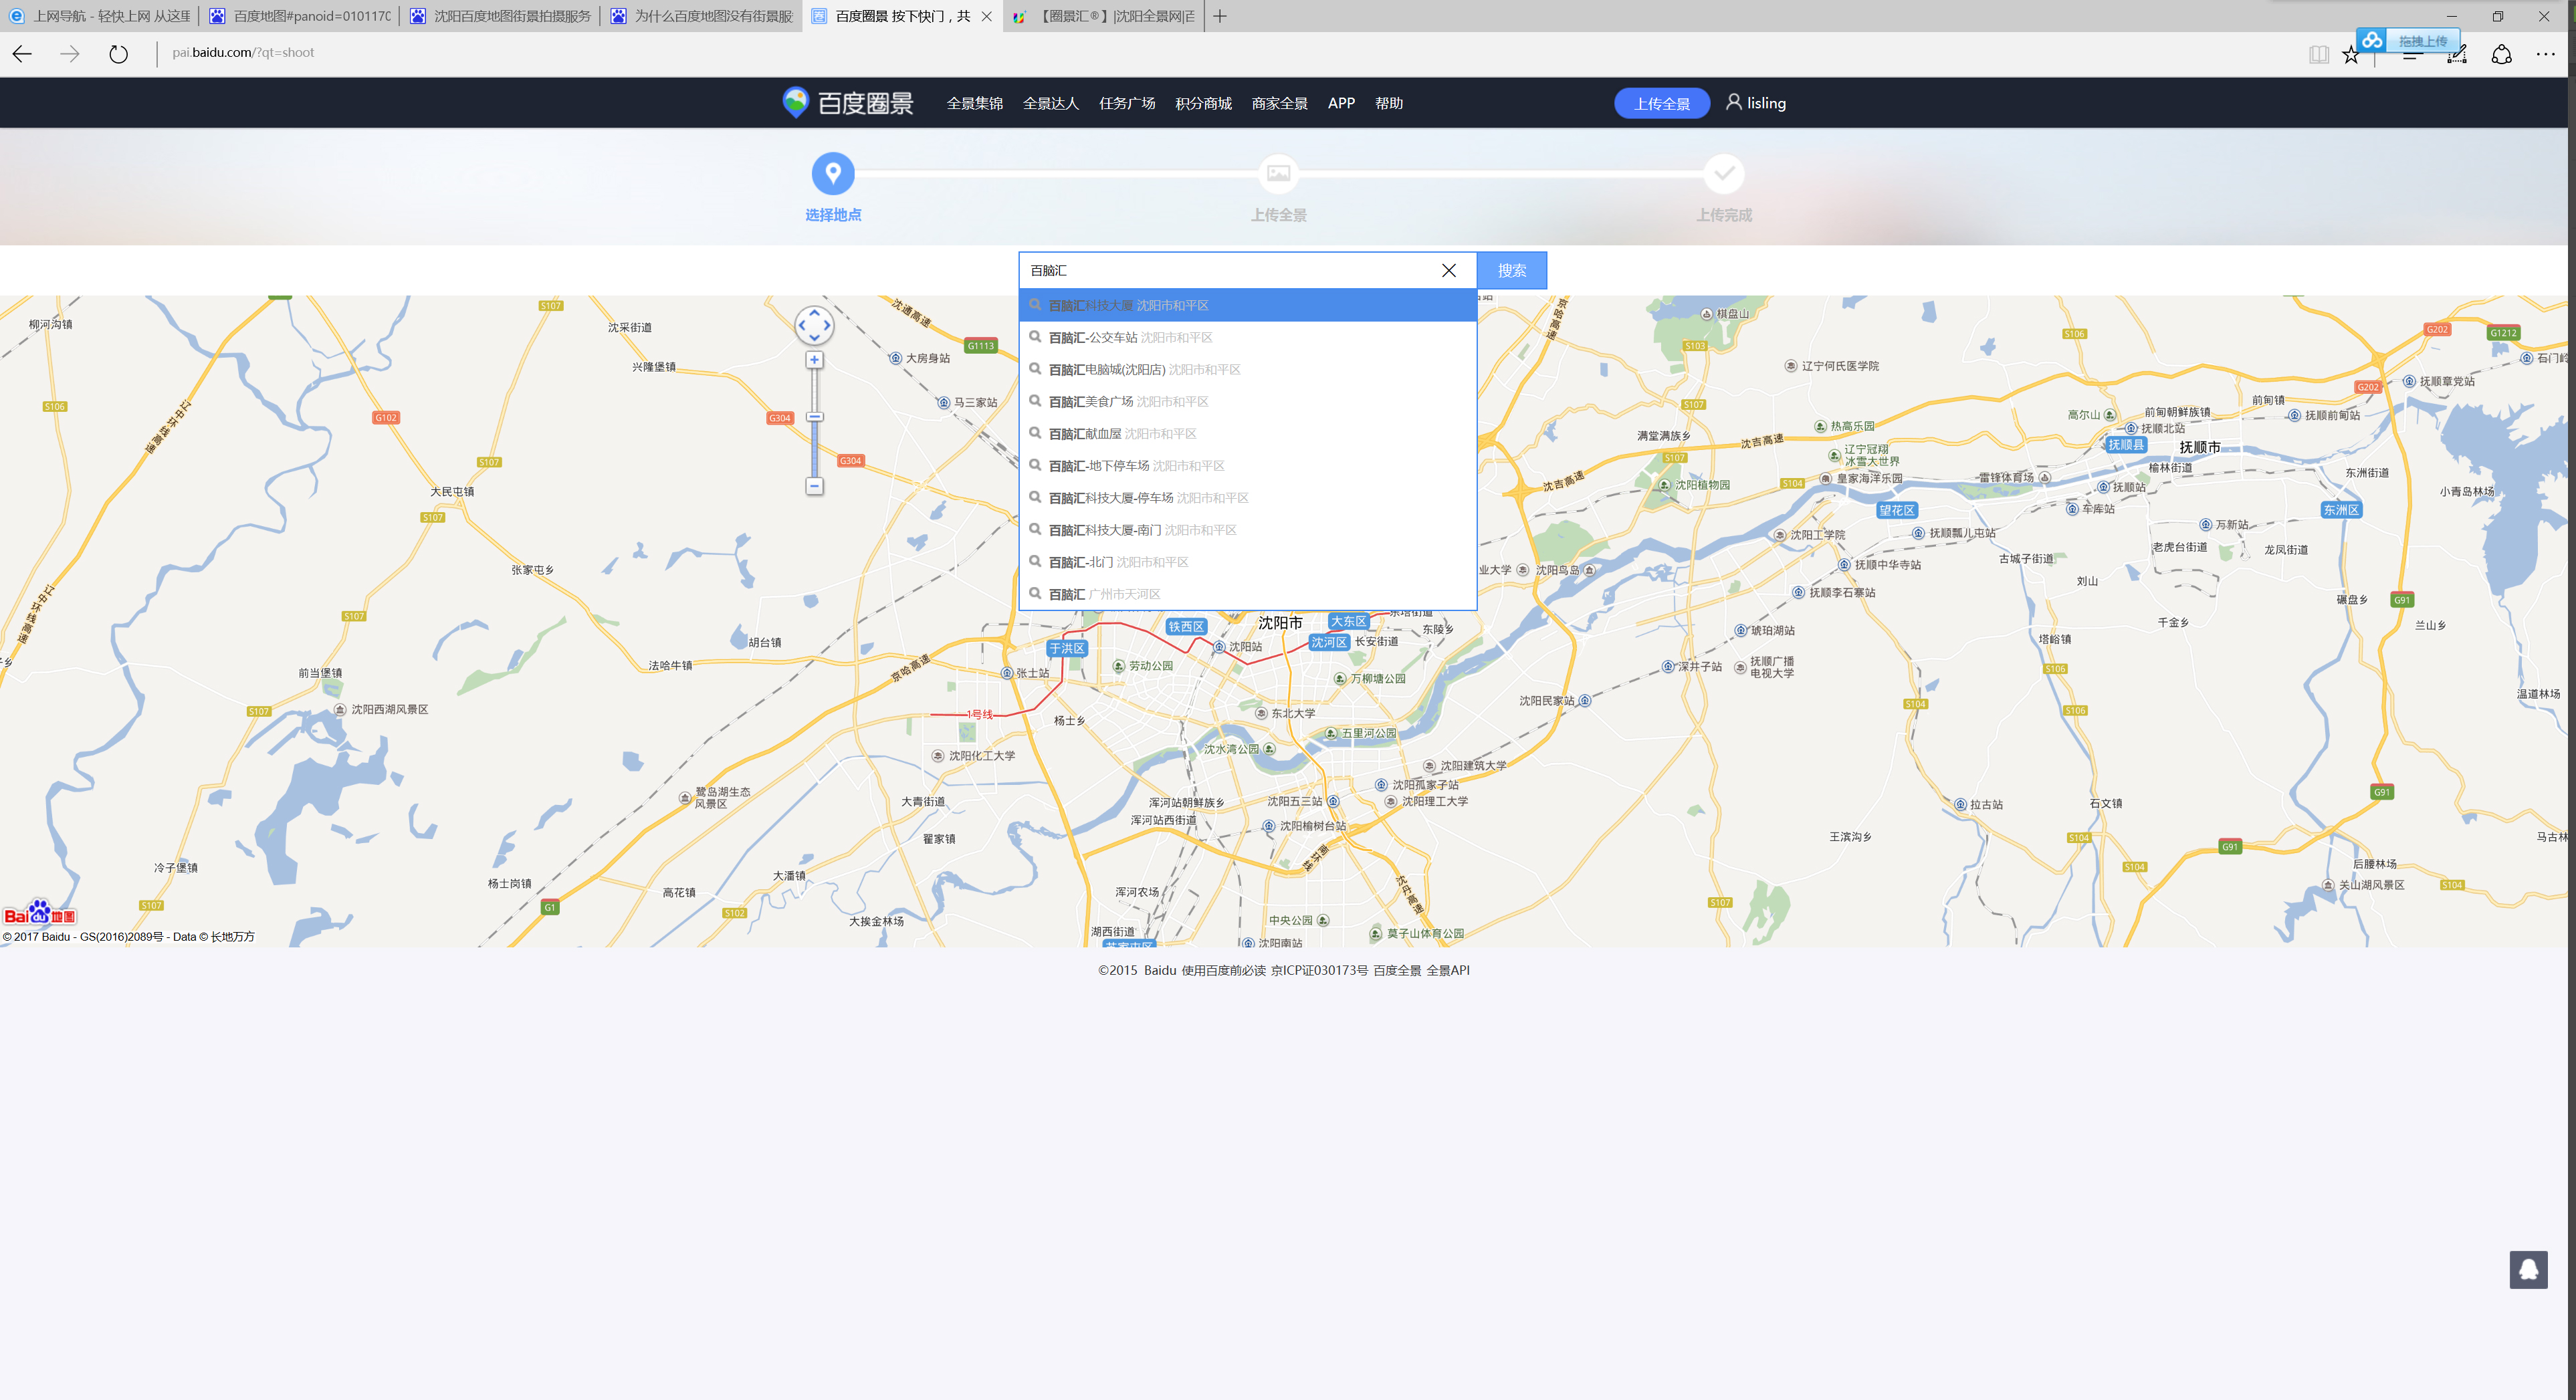The width and height of the screenshot is (2576, 1400).
Task: Open the 商家全景 menu
Action: point(1279,103)
